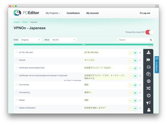Click the POEditor logo

(26, 13)
